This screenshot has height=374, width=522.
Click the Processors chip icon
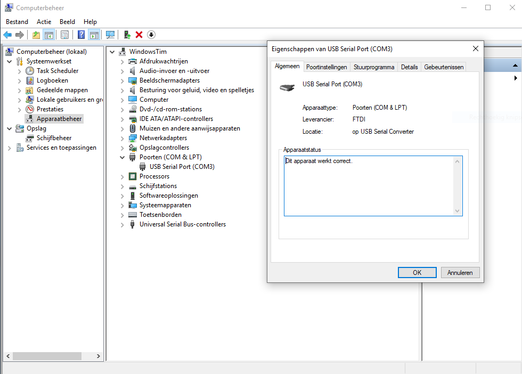[x=133, y=176]
